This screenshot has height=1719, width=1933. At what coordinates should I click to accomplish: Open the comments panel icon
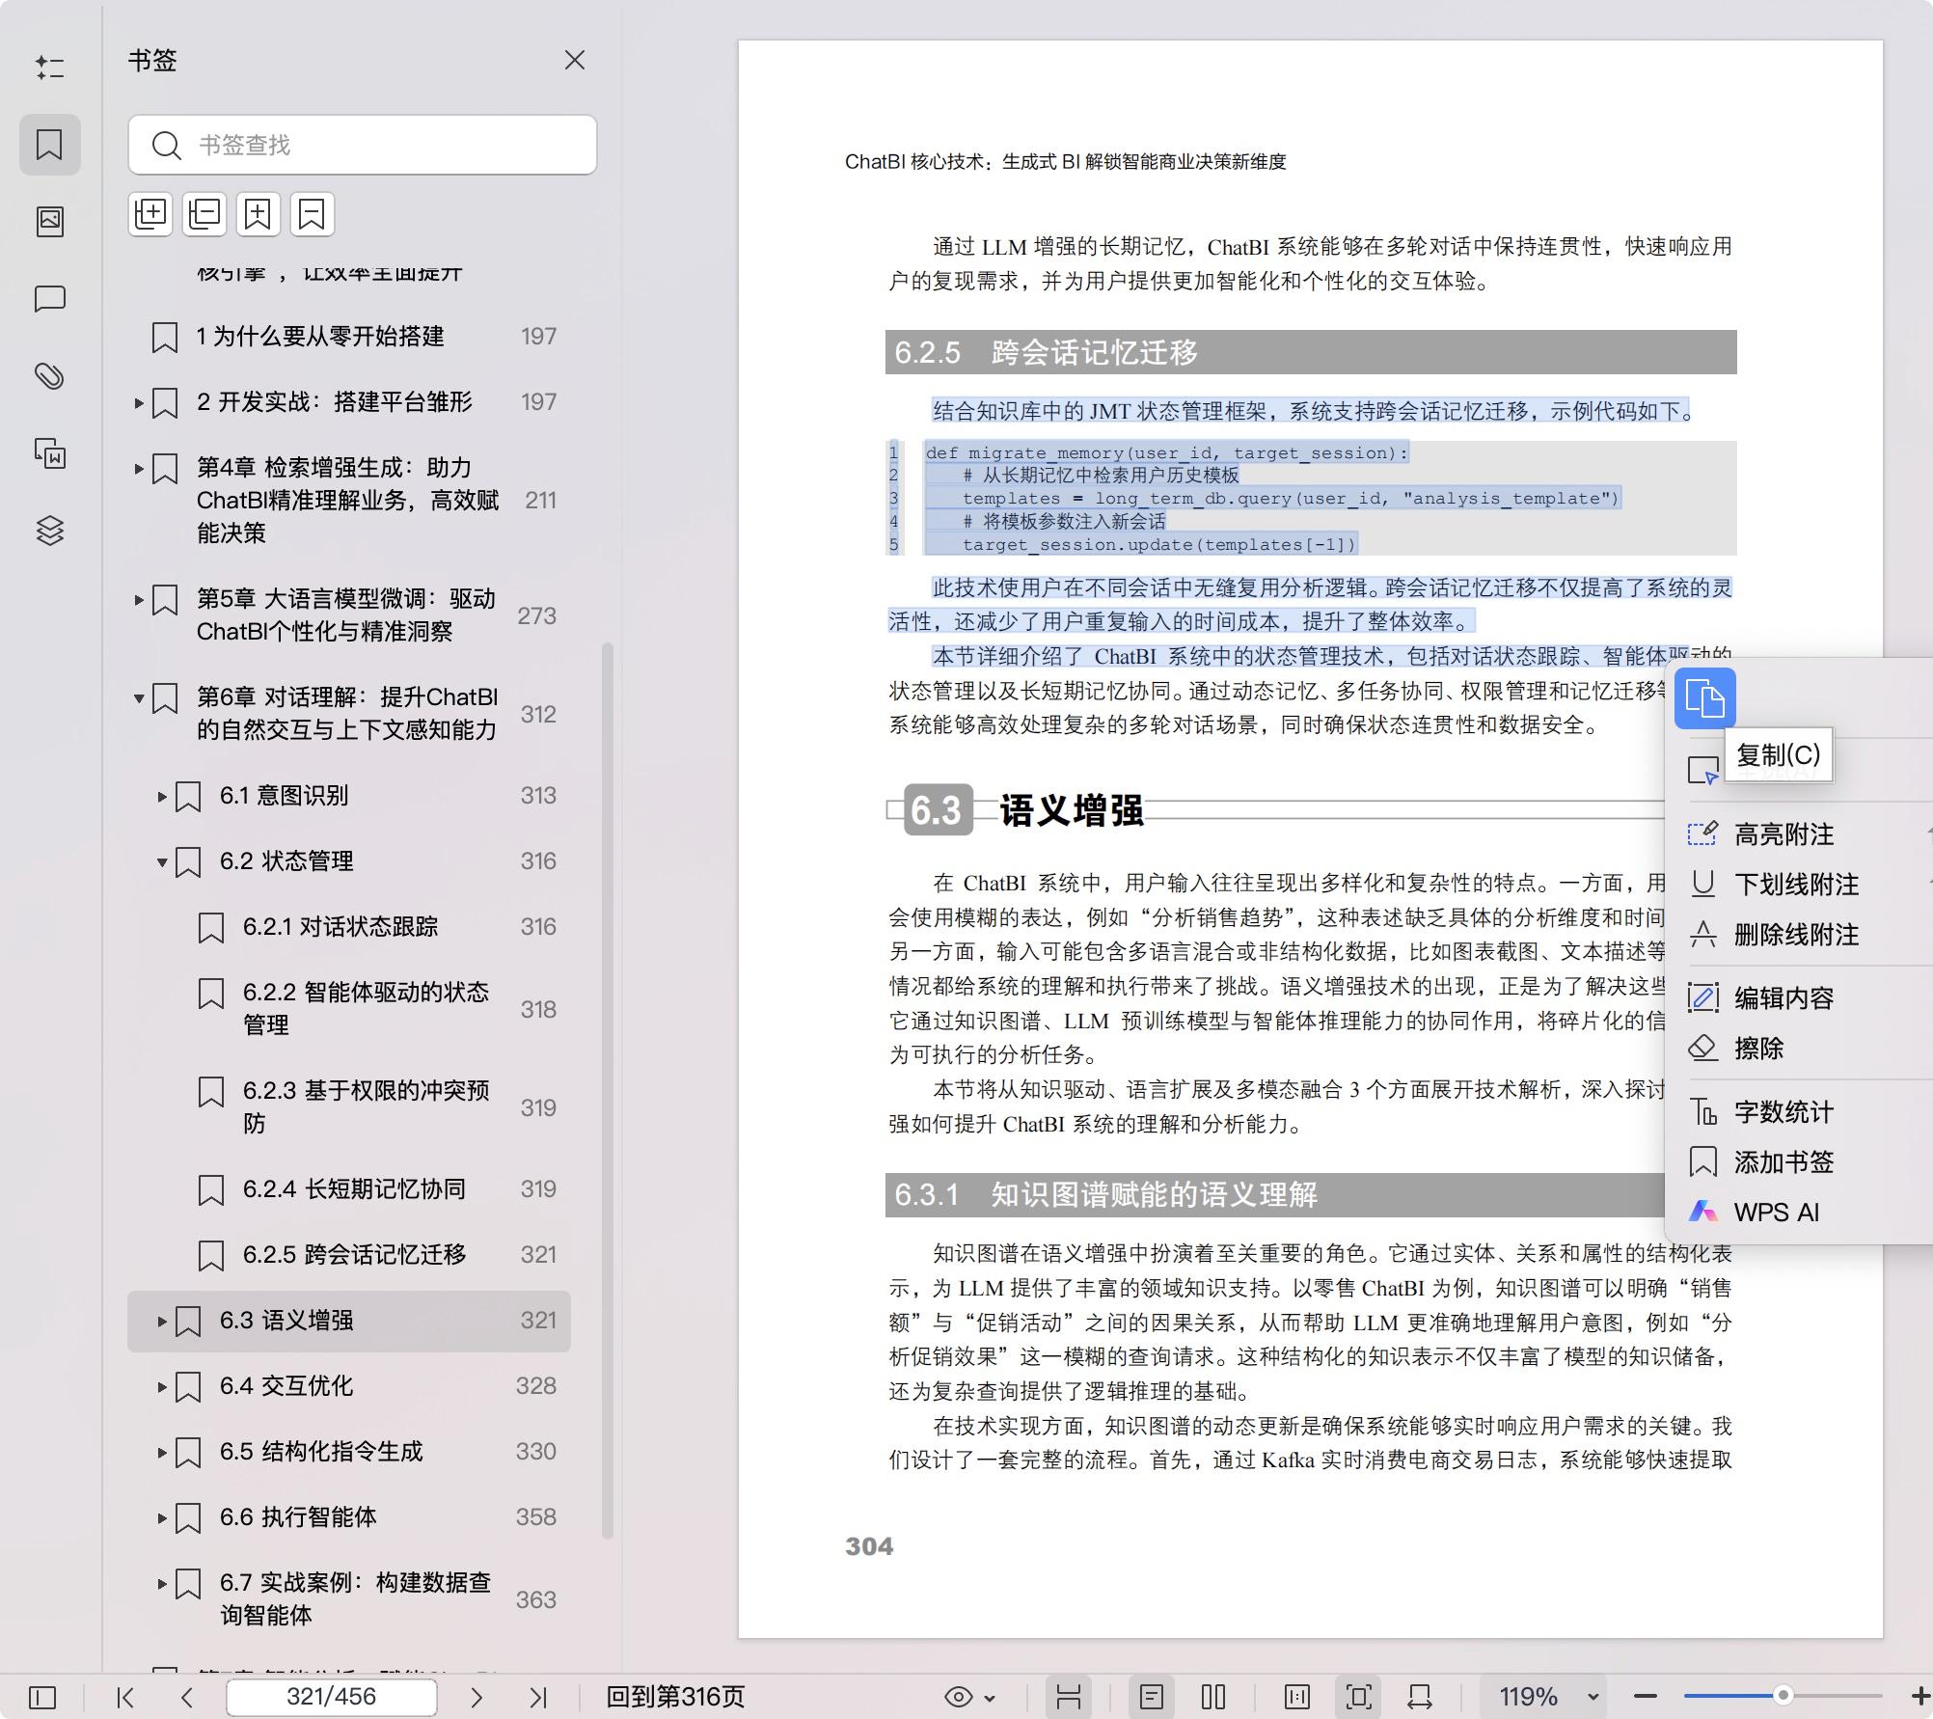pyautogui.click(x=50, y=298)
